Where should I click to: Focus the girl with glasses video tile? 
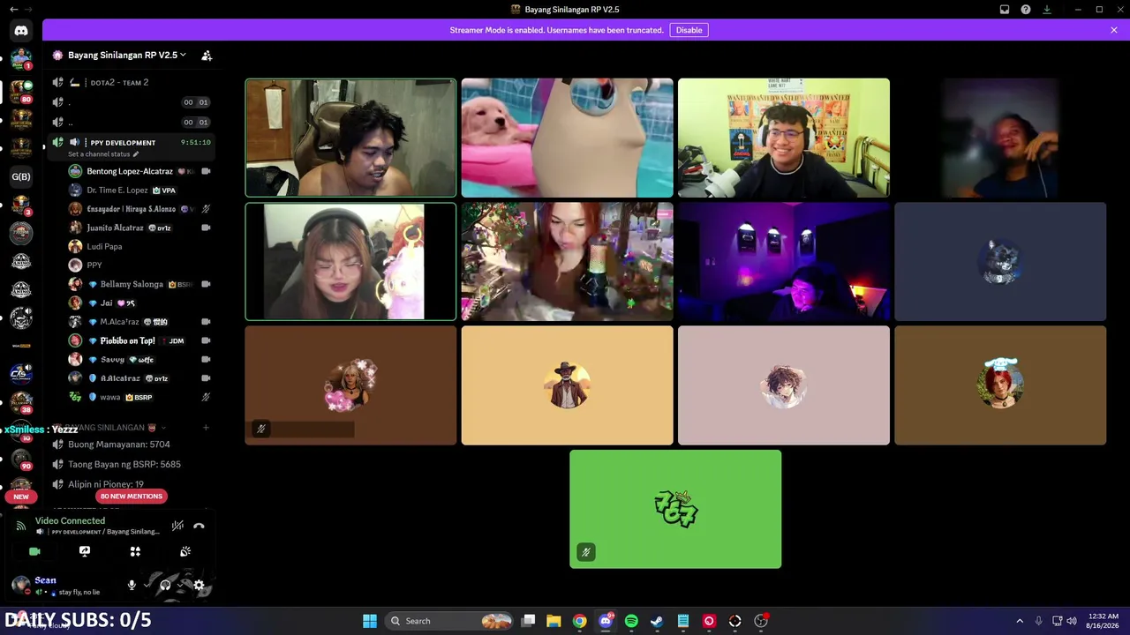pyautogui.click(x=350, y=261)
